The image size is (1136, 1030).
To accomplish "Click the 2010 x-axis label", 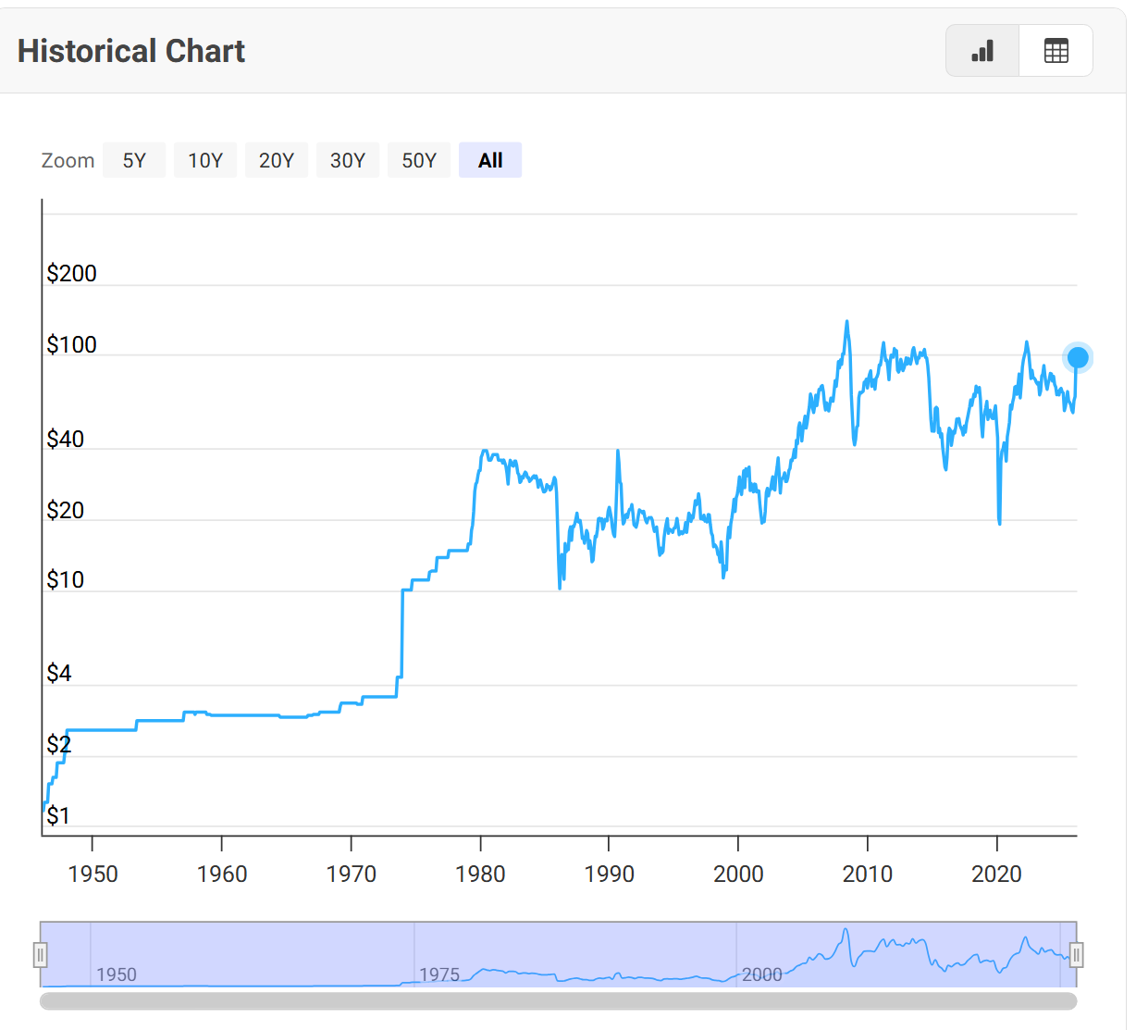I will click(868, 875).
